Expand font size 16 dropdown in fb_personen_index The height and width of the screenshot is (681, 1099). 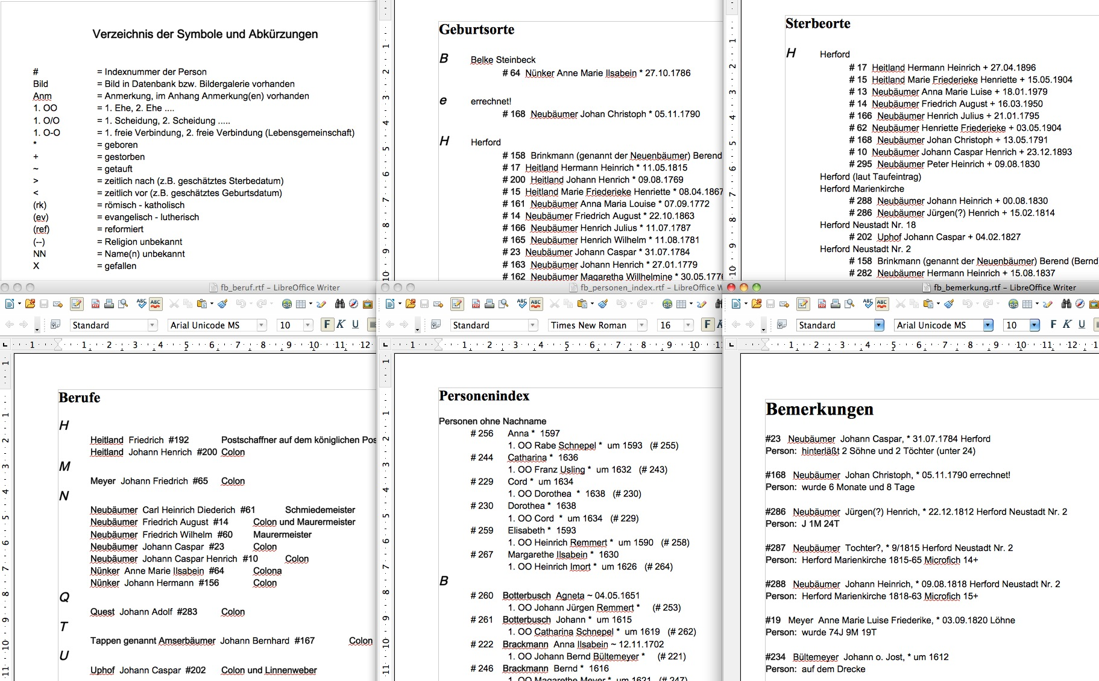(688, 325)
